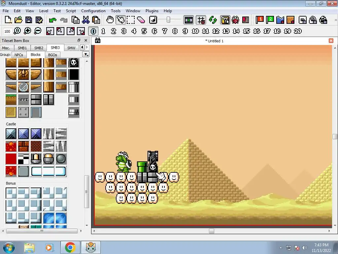This screenshot has width=338, height=254.
Task: Go to top-right section corner
Action: (x=71, y=31)
